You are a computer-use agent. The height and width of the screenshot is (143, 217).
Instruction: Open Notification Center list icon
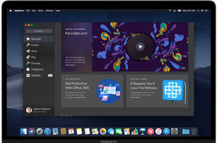coord(206,11)
